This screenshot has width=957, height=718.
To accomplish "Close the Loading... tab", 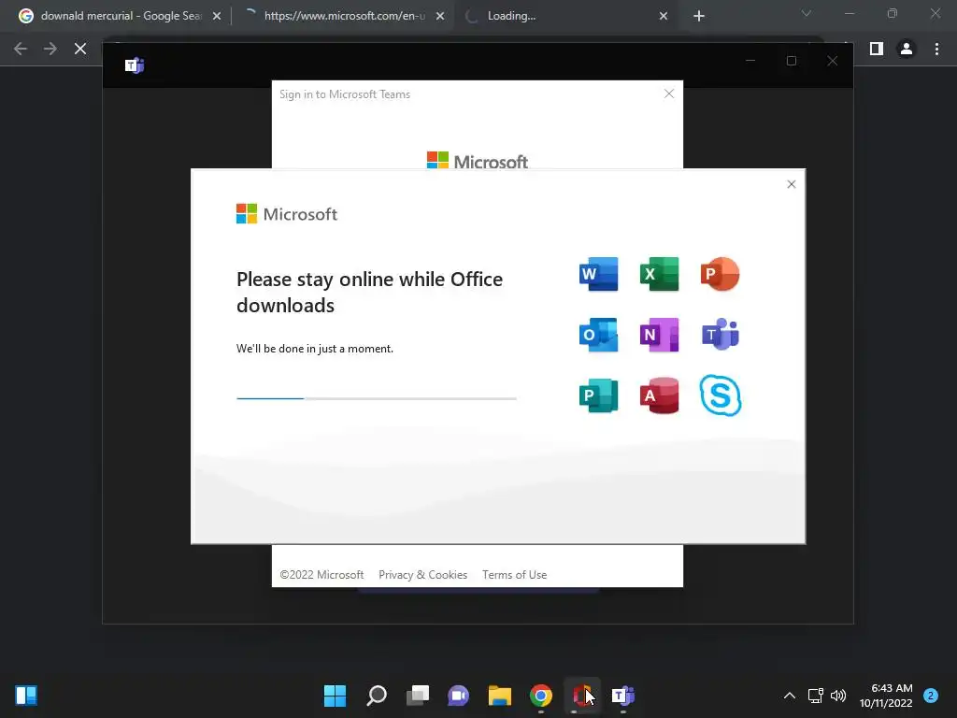I will 664,17.
